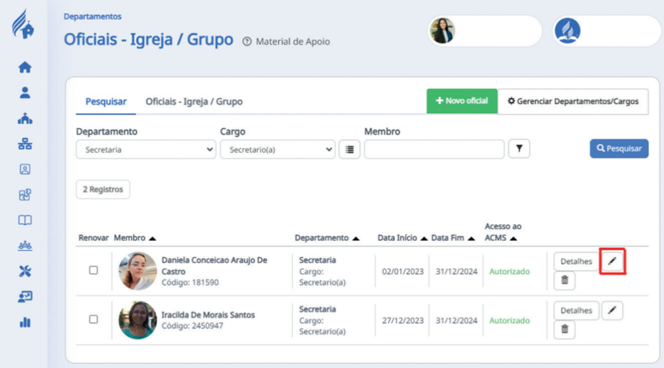The image size is (664, 368).
Task: Check the Renovar box for Daniela Conceicao
Action: coord(93,270)
